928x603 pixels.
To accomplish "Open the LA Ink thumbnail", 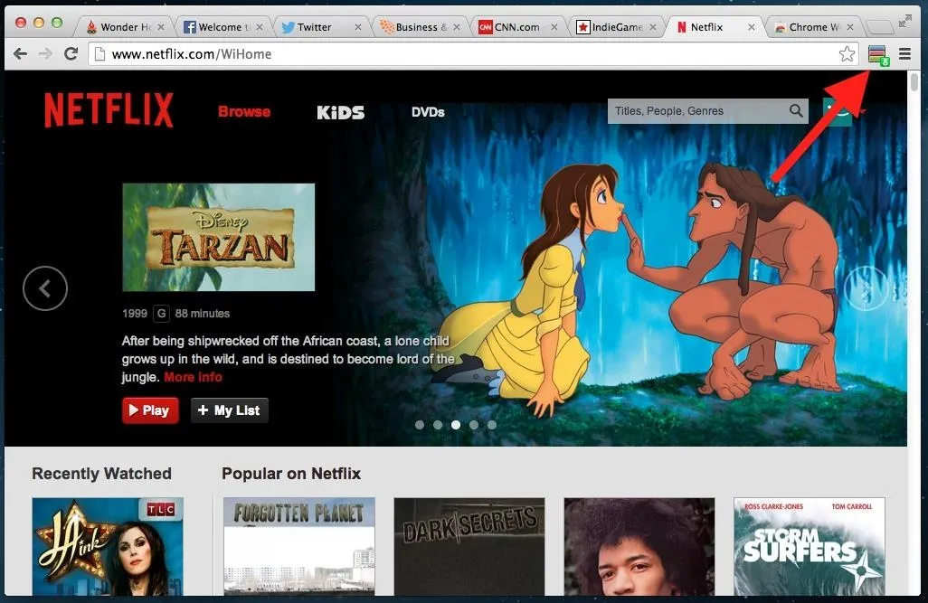I will 108,546.
